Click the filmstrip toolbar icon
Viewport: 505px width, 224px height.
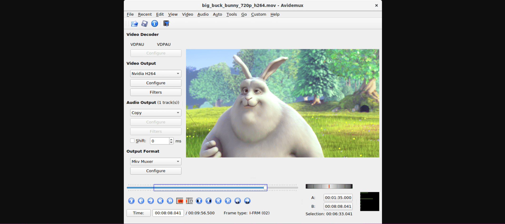coord(166,24)
